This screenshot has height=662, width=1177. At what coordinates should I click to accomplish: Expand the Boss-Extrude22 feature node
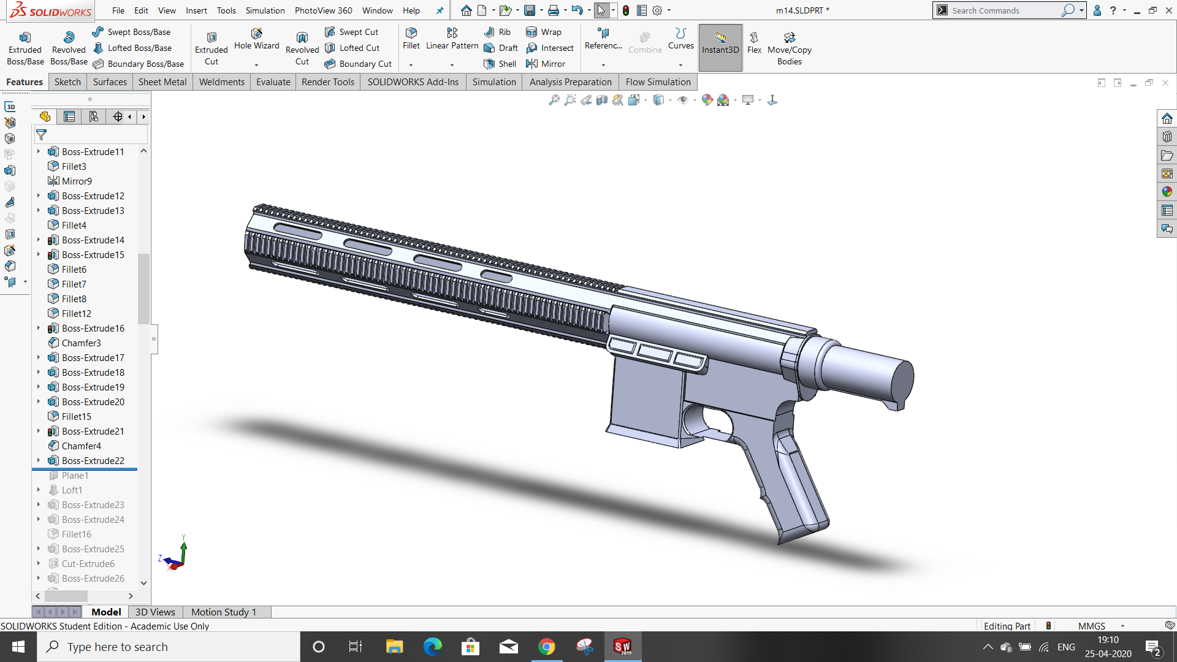(39, 460)
